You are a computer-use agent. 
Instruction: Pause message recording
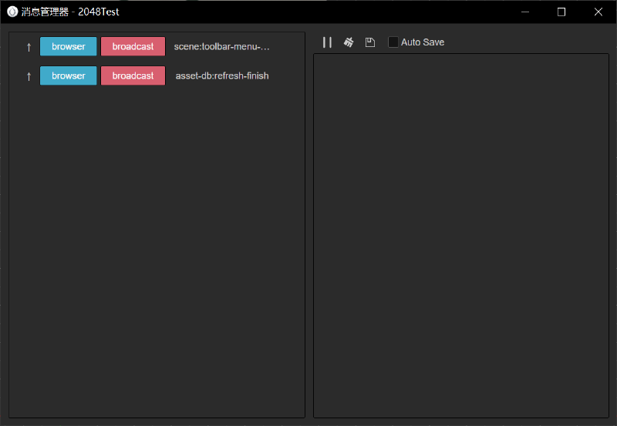[327, 42]
